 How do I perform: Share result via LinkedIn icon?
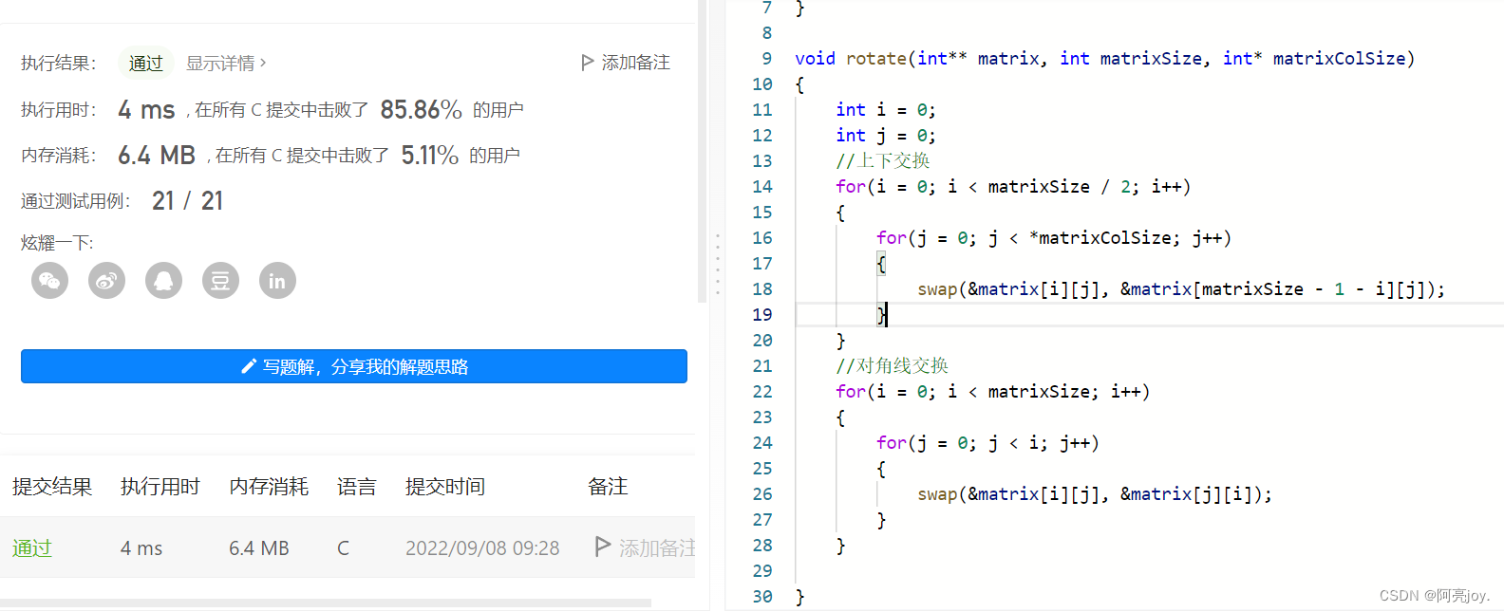tap(277, 281)
